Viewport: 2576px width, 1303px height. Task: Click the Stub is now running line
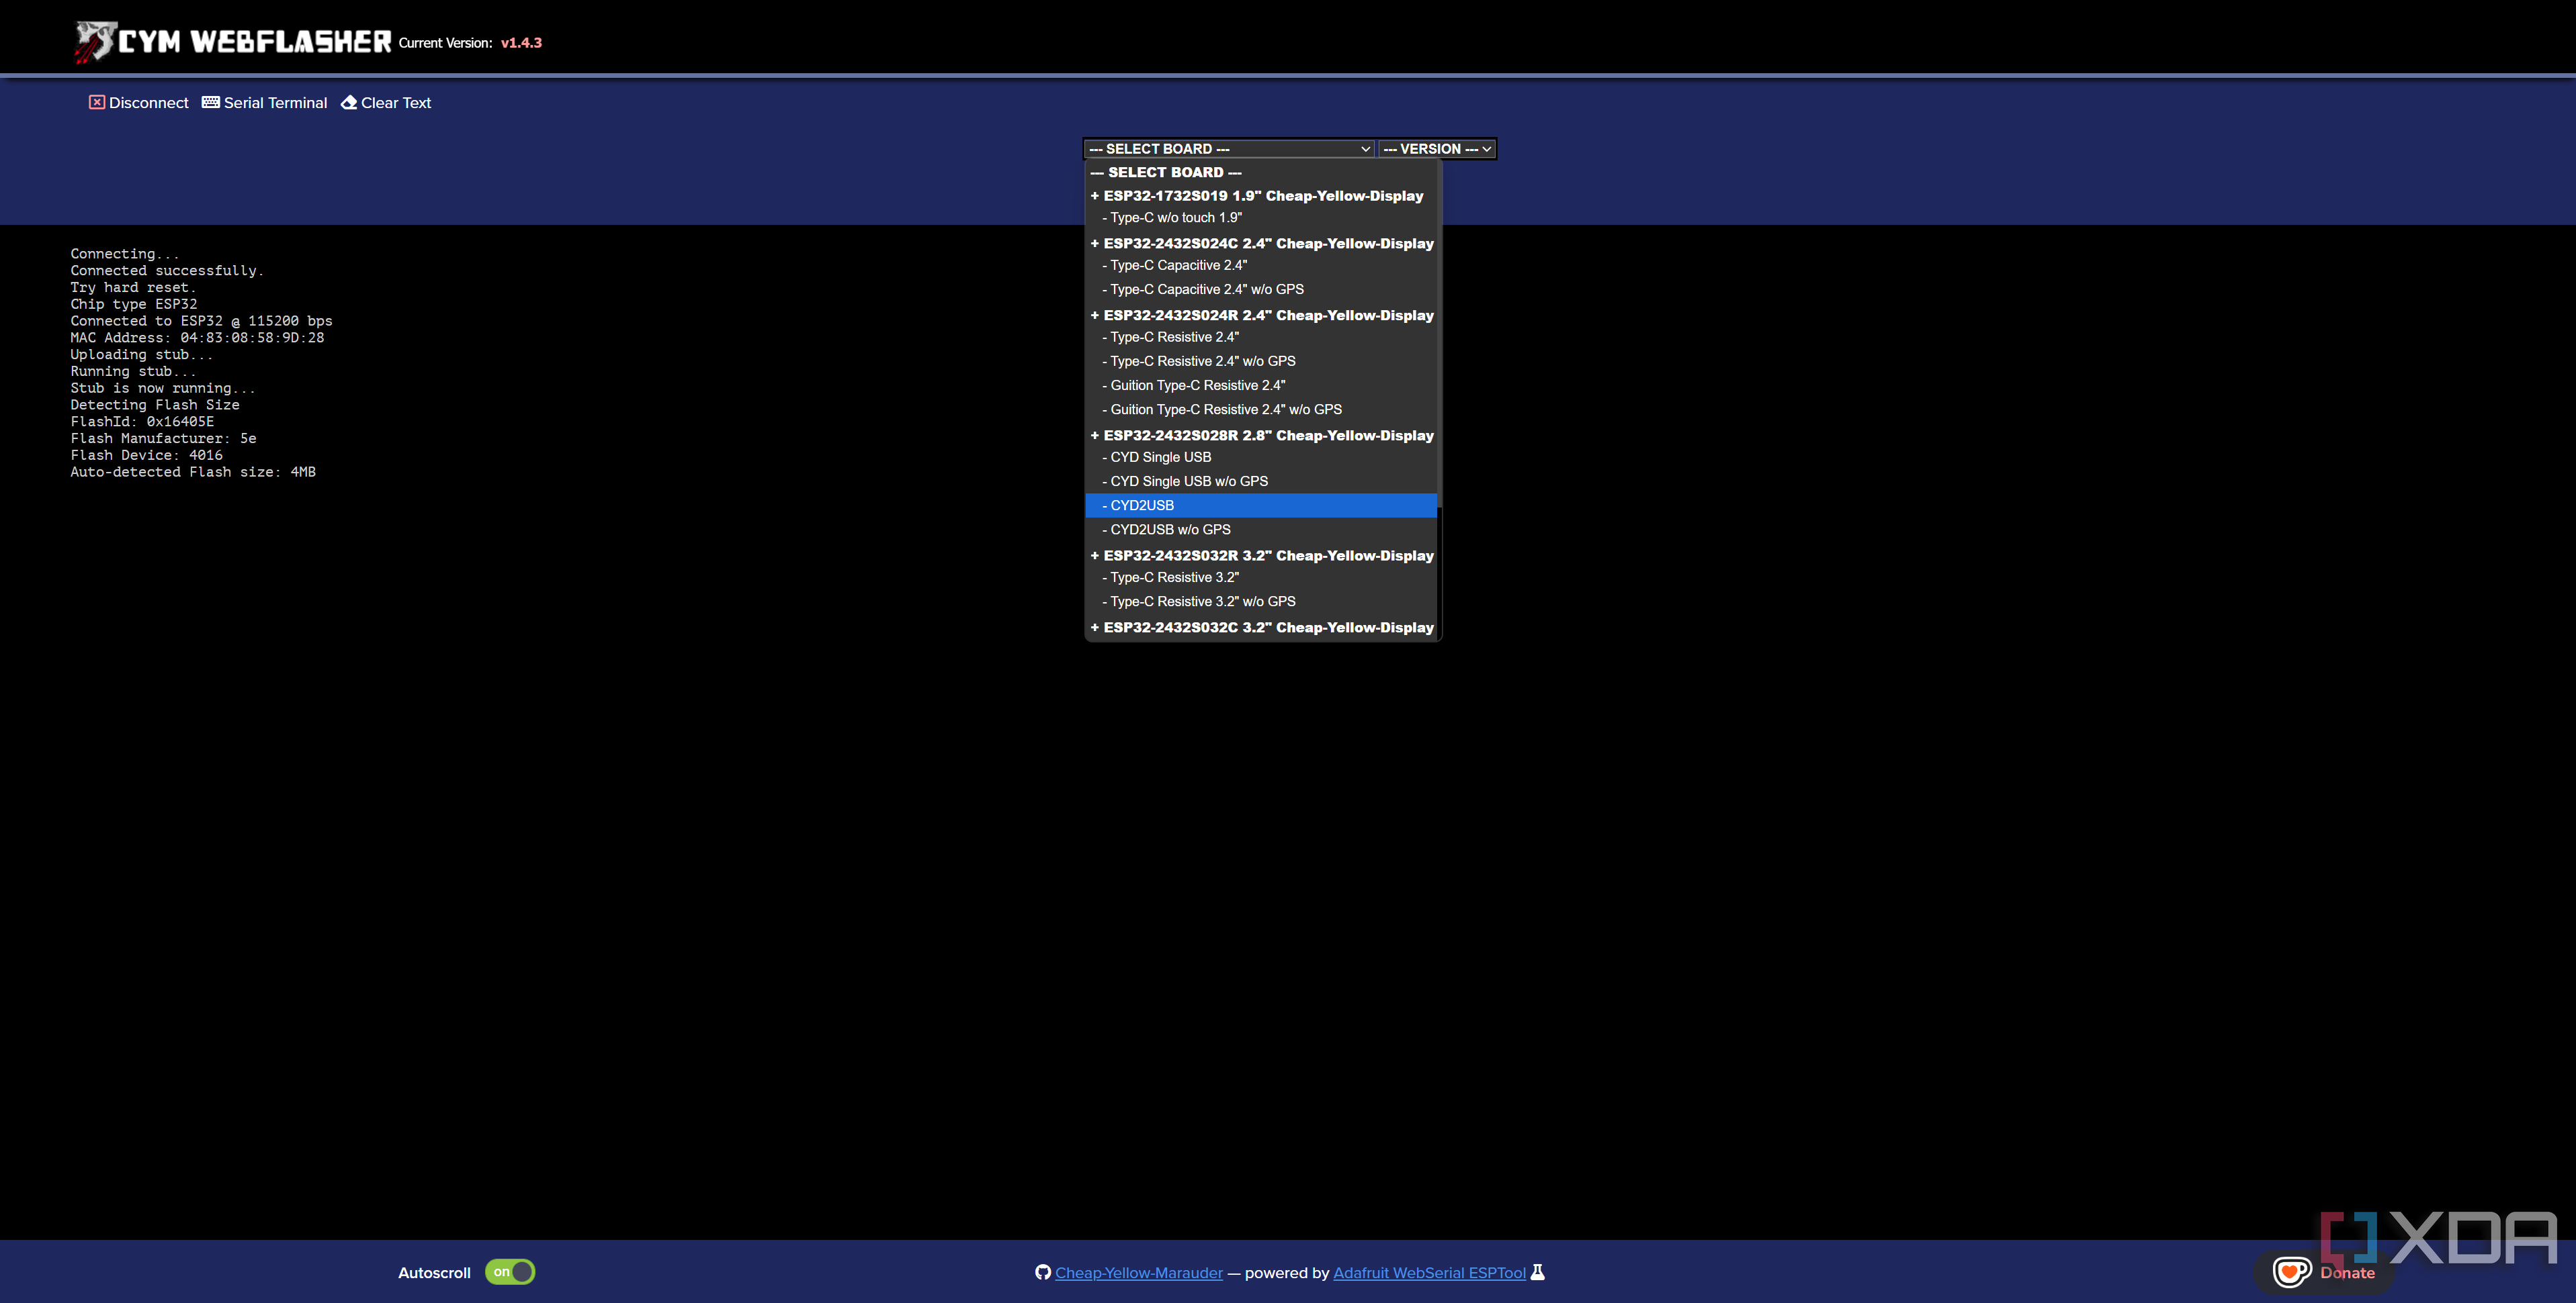(163, 389)
